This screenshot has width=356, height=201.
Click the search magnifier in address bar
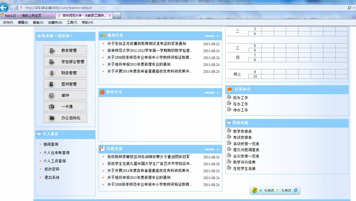pyautogui.click(x=349, y=8)
